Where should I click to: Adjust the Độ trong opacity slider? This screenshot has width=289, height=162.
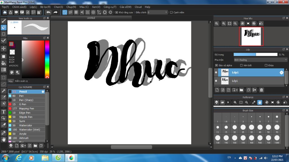click(255, 55)
